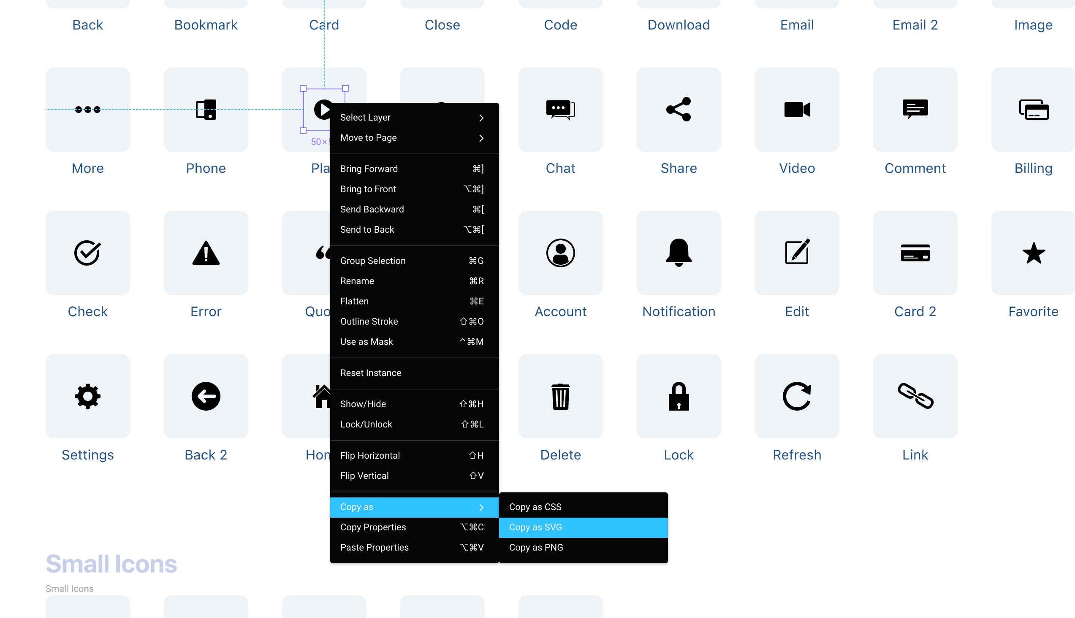
Task: Select the Lock padlock icon
Action: click(x=679, y=396)
